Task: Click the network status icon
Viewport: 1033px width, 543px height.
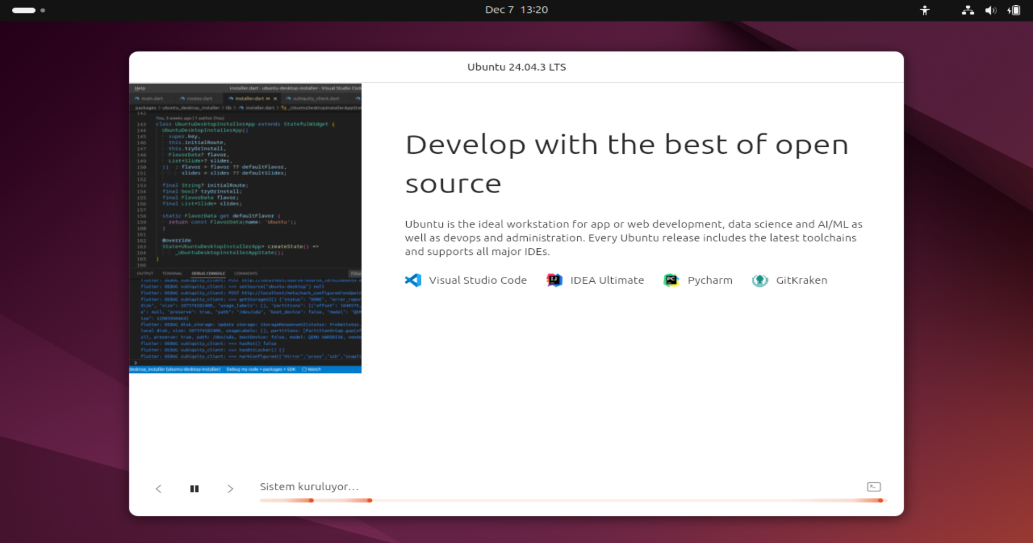Action: coord(967,10)
